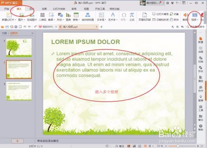Click the Text Box (文本框) icon
207x148 pixels.
[102, 15]
